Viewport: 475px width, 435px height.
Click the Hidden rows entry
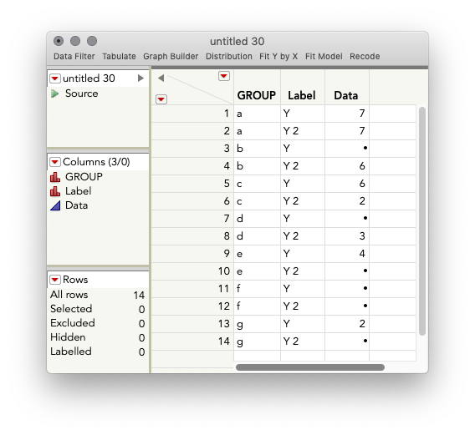point(98,337)
